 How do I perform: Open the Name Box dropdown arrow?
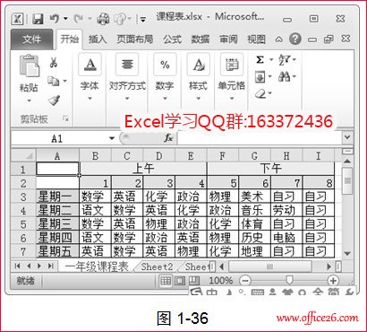[112, 138]
